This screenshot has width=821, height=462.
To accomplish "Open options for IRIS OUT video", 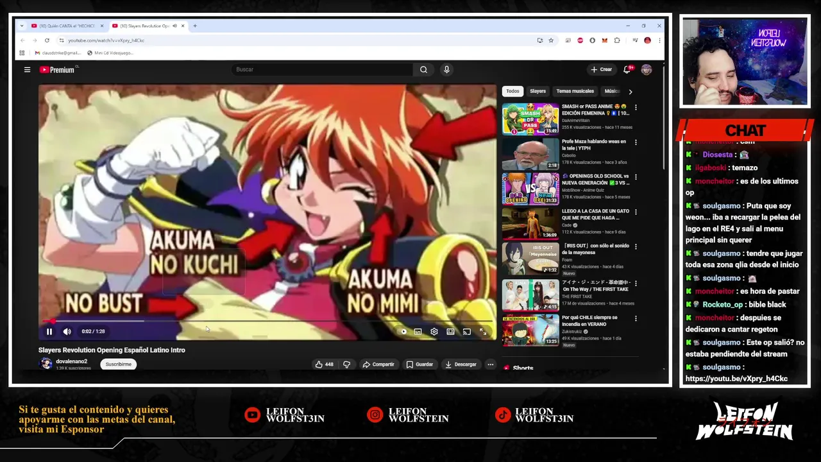I will point(636,247).
